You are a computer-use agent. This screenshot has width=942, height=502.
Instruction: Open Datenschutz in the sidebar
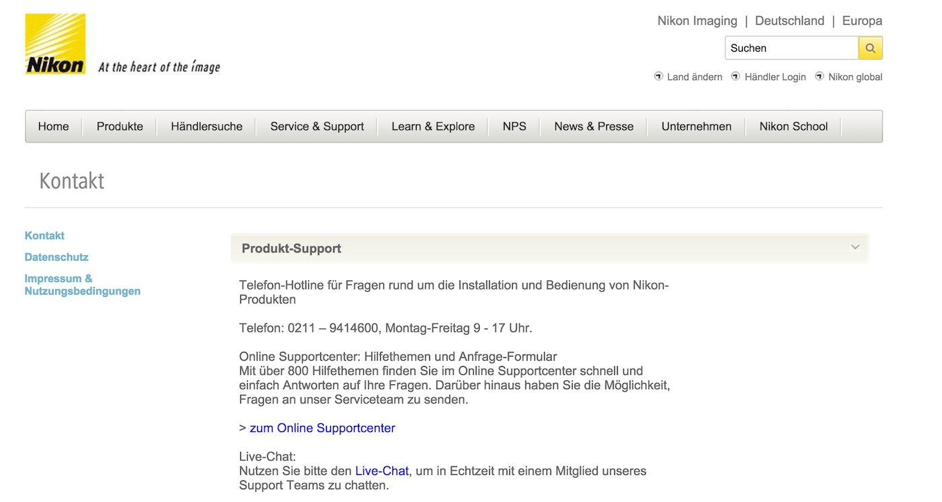click(57, 257)
